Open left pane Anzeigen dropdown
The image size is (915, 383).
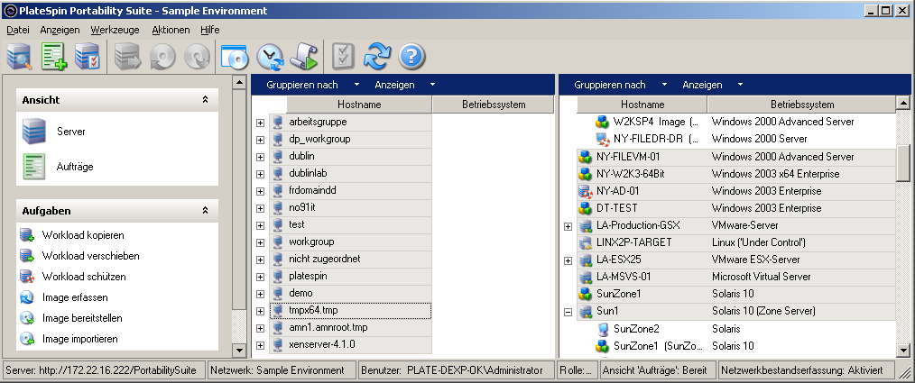(x=404, y=85)
